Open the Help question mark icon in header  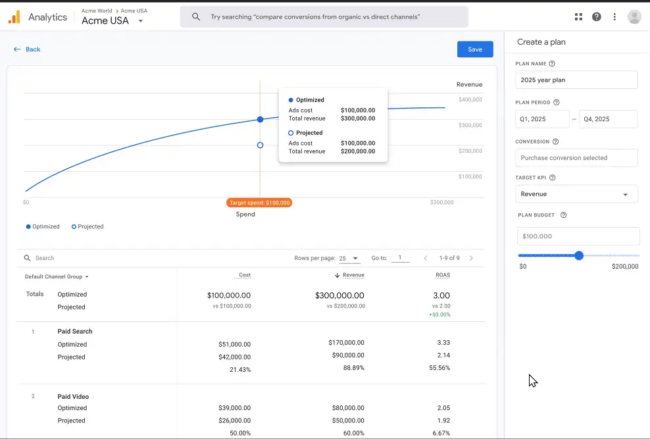(x=596, y=17)
